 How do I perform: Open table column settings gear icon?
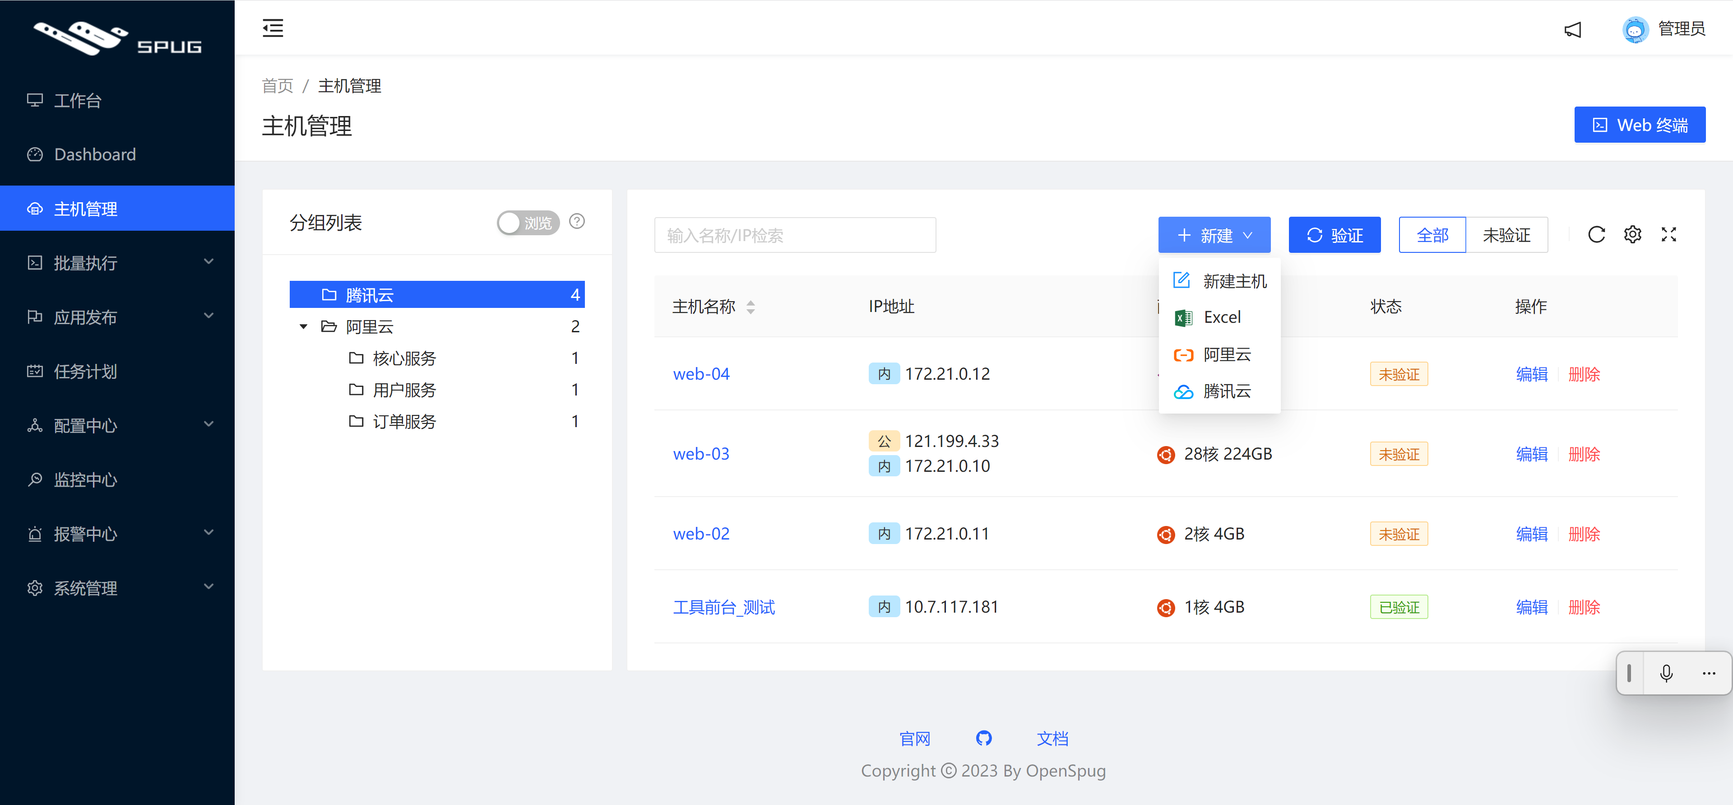click(x=1632, y=235)
